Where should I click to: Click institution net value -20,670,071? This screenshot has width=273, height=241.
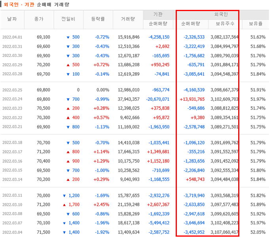click(x=158, y=99)
